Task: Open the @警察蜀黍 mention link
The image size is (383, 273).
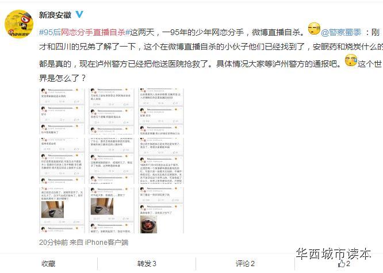Action: [341, 32]
